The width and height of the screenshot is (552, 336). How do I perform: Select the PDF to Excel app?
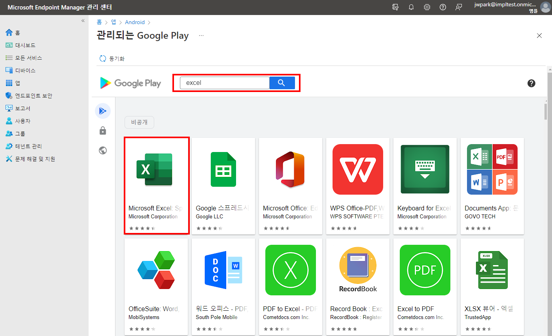coord(291,287)
